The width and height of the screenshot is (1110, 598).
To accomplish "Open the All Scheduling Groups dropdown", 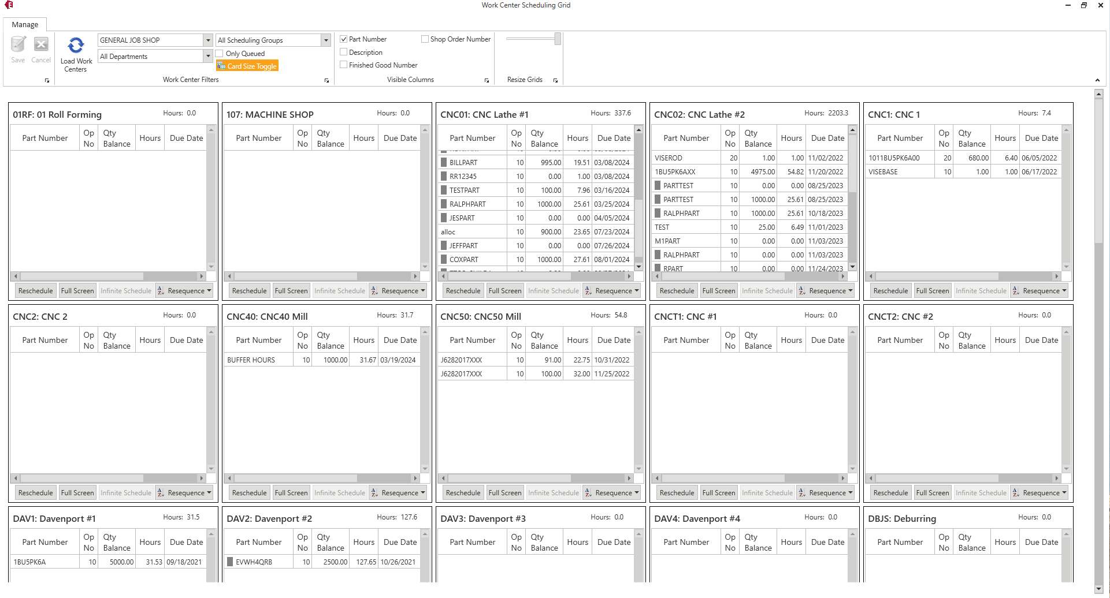I will point(325,40).
